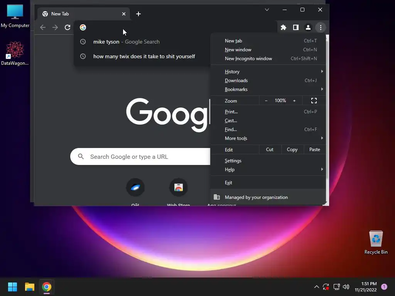This screenshot has width=395, height=296.
Task: Select Print... in the menu
Action: [268, 111]
